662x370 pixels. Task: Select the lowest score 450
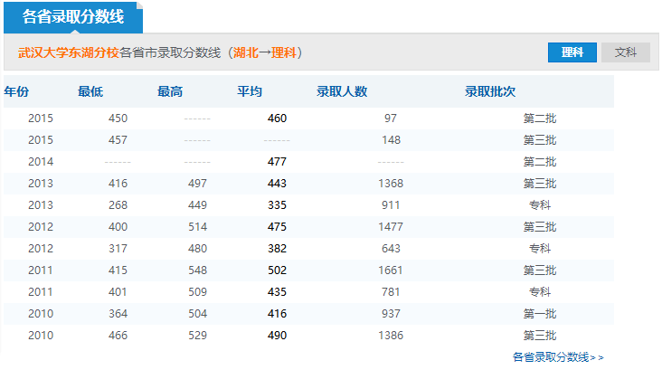pos(118,119)
